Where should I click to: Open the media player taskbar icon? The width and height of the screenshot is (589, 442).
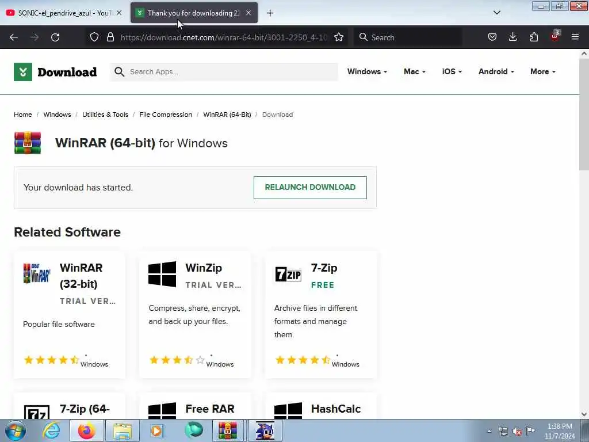click(156, 430)
